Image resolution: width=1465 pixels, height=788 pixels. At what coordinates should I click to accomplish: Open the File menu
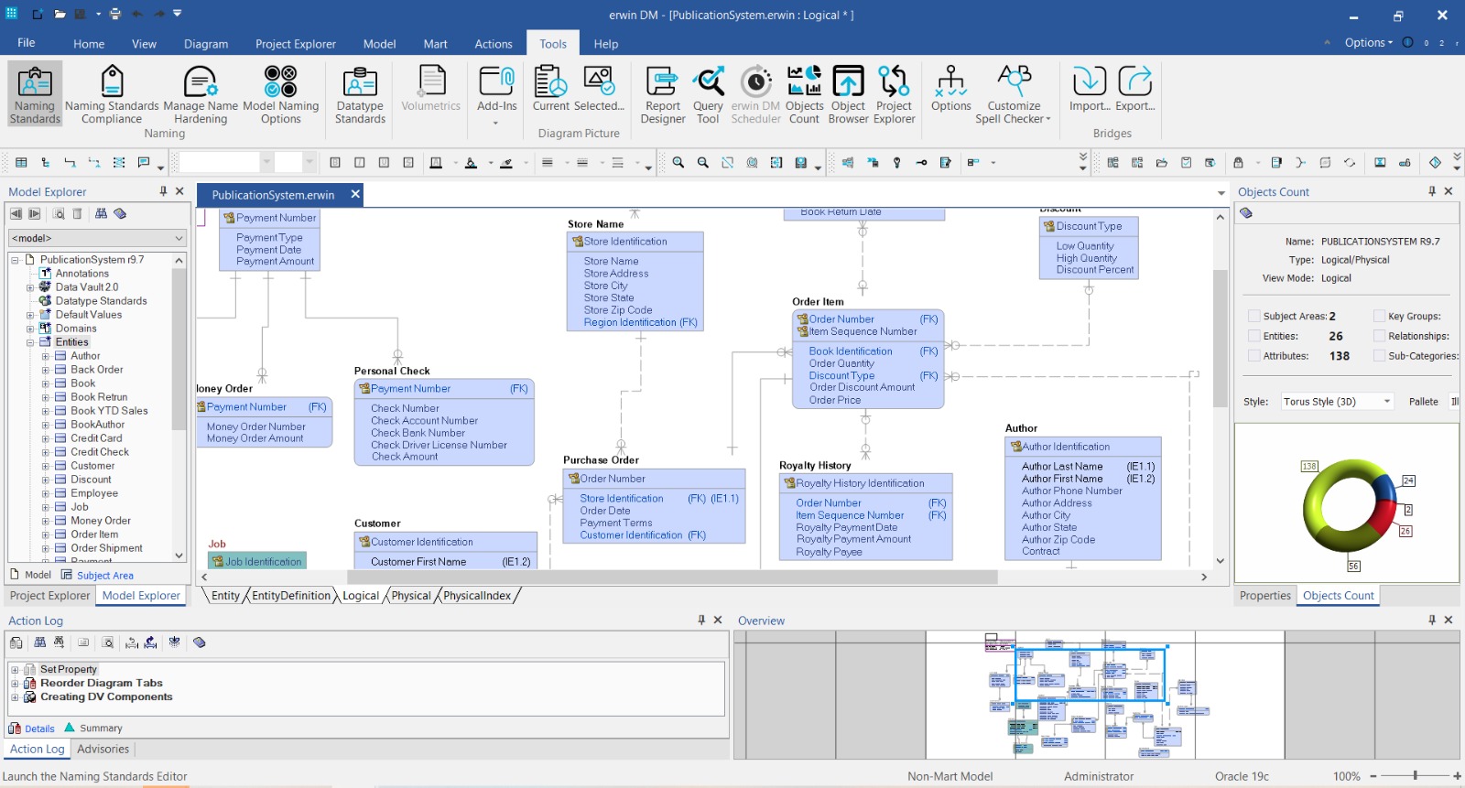pos(27,43)
